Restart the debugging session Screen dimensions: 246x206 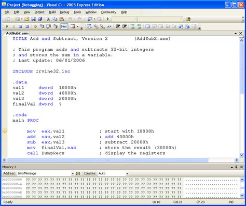click(x=27, y=26)
